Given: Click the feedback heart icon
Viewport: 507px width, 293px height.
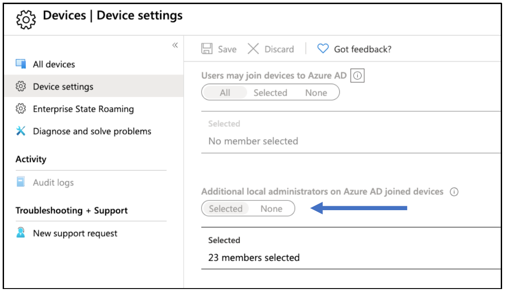Looking at the screenshot, I should click(x=323, y=49).
